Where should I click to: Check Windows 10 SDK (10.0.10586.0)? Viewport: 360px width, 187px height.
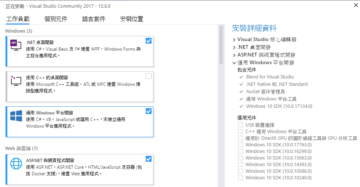[x=240, y=171]
